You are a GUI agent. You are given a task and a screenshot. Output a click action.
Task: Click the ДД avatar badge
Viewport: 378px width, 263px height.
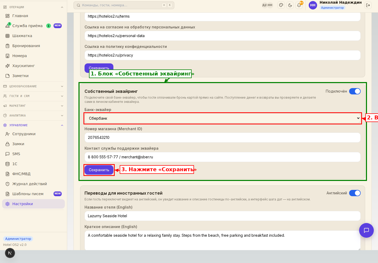[264, 5]
